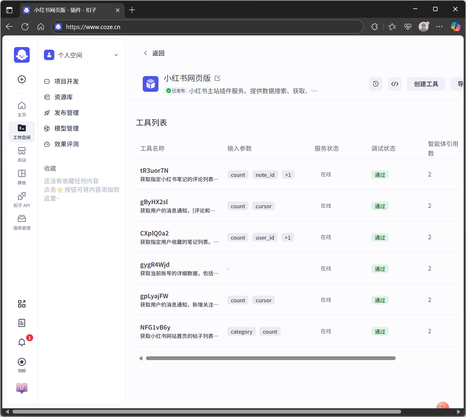Screen dimensions: 466x417
Task: Click 创建工具 button
Action: click(426, 84)
